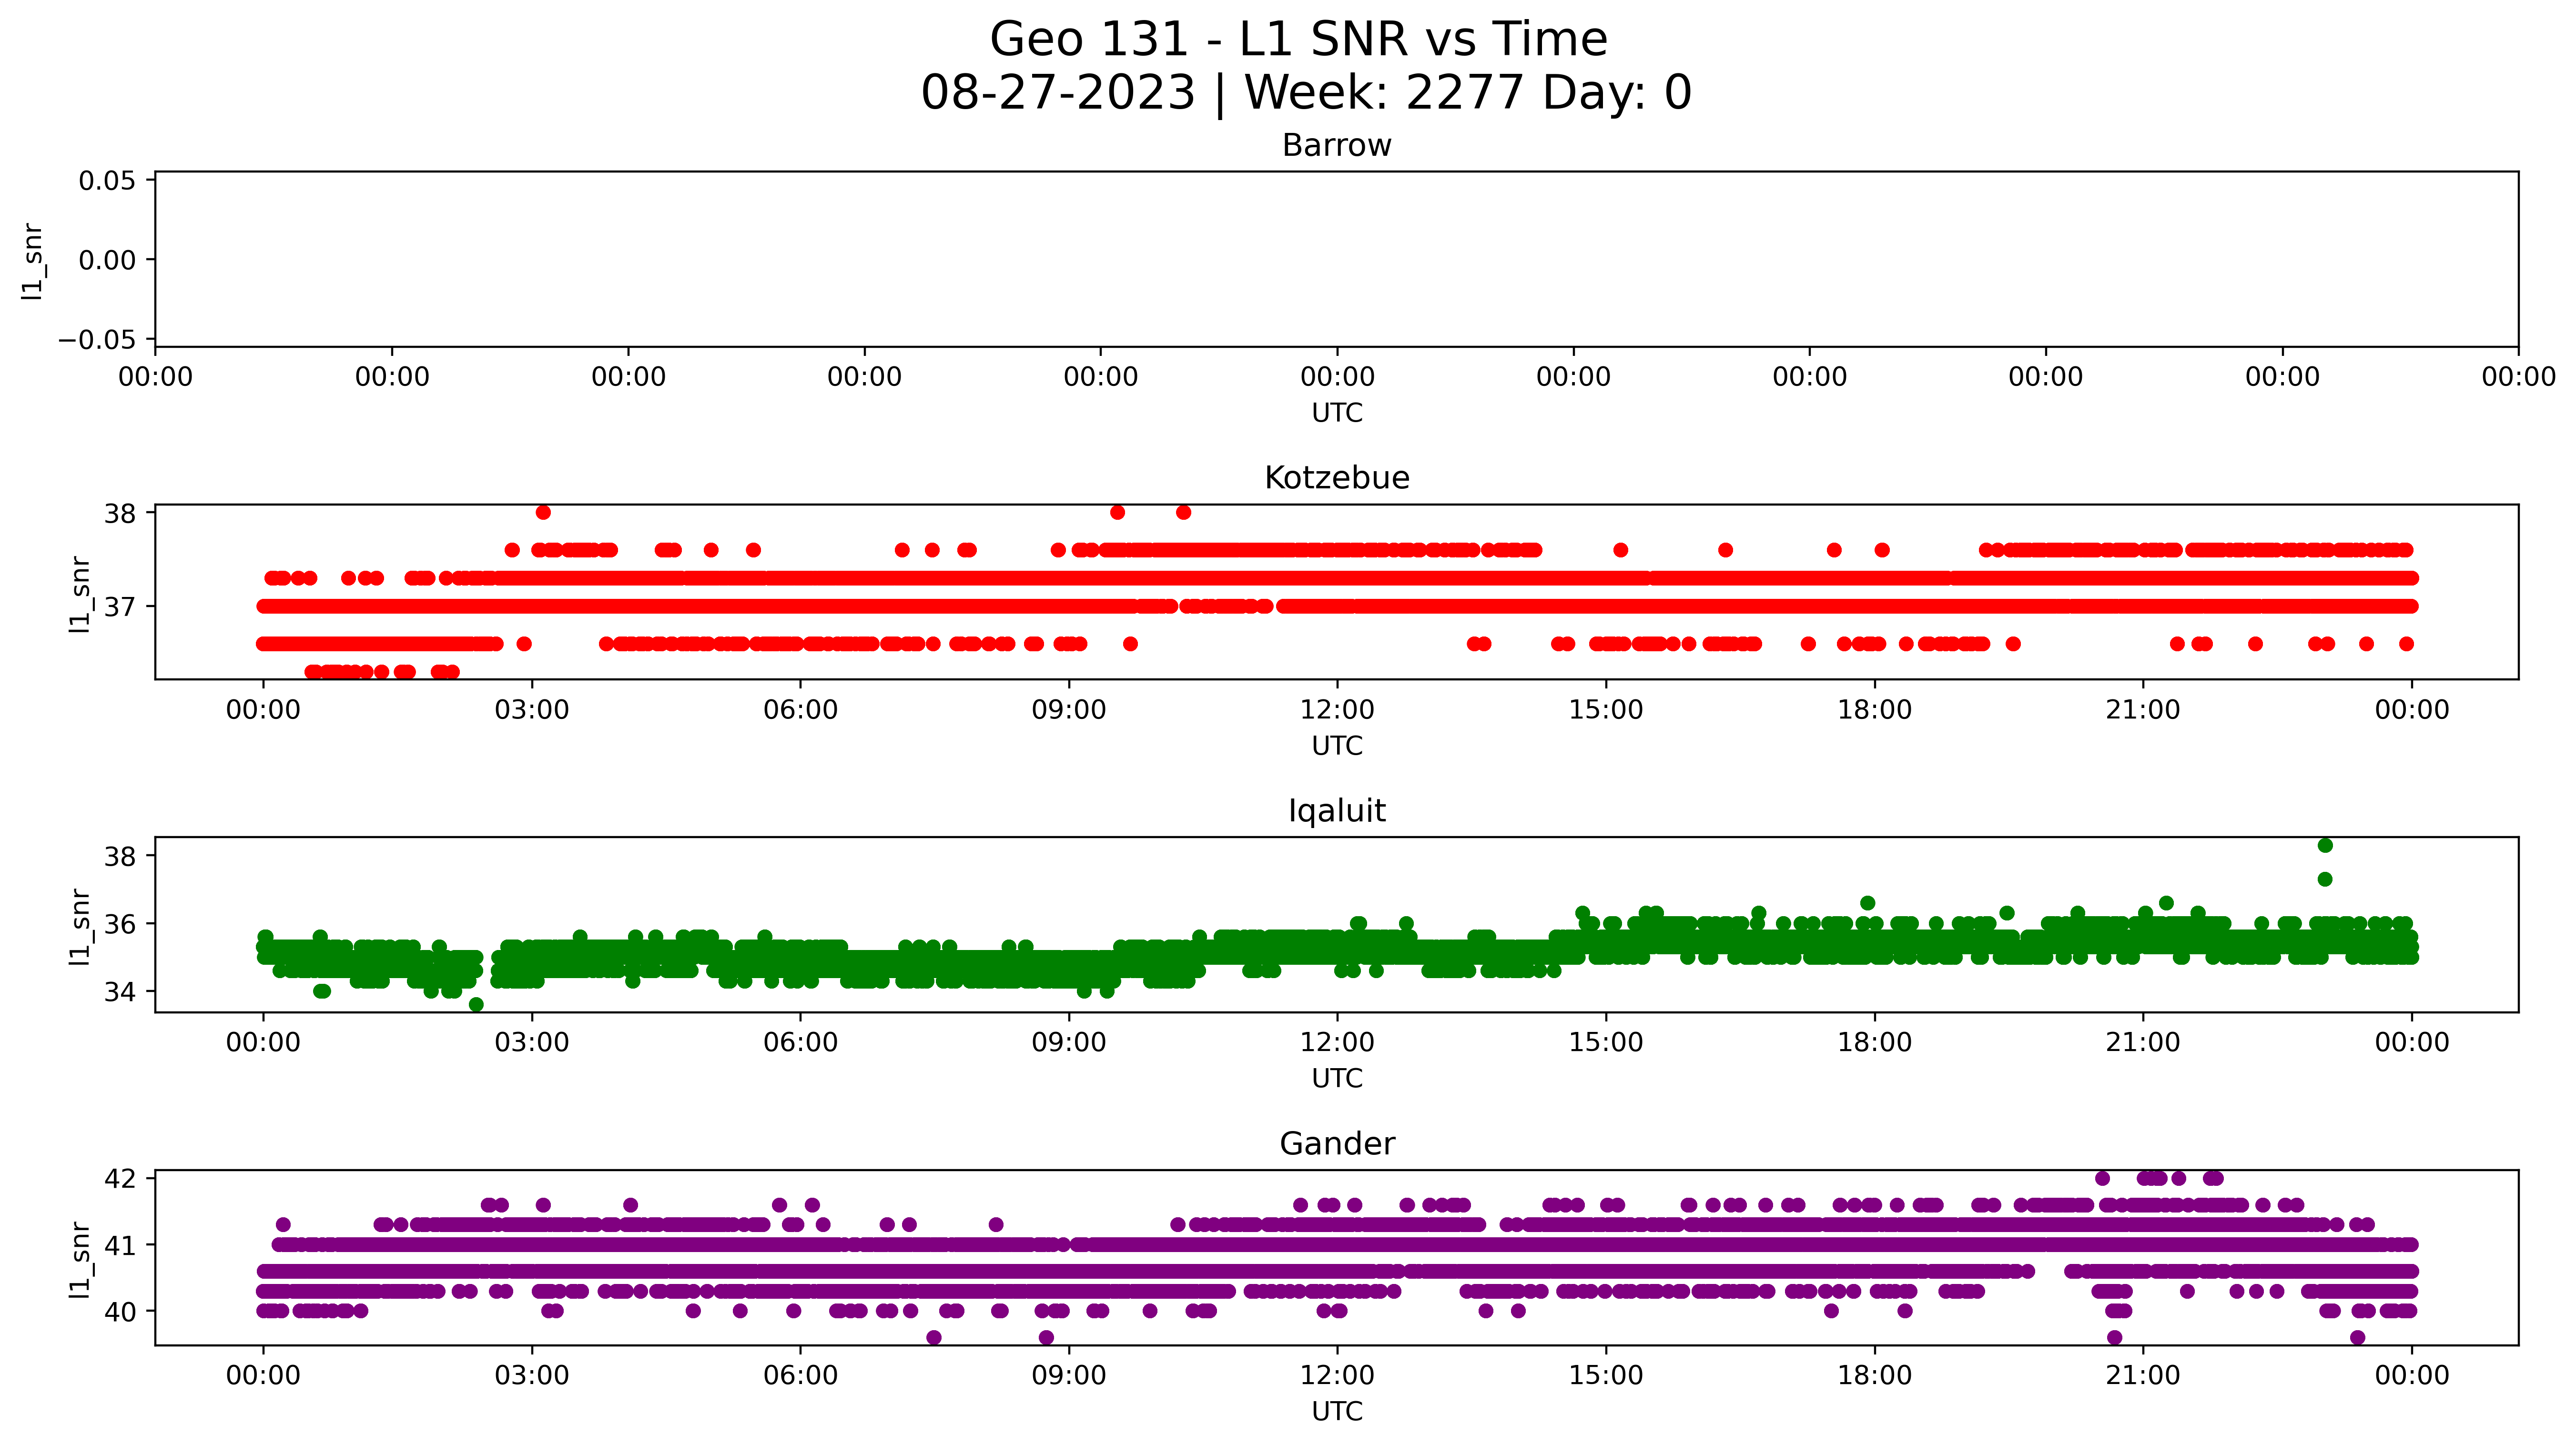Click the "l1_snr" y-axis label of Kotzebue plot
This screenshot has width=2576, height=1445.
pyautogui.click(x=80, y=594)
